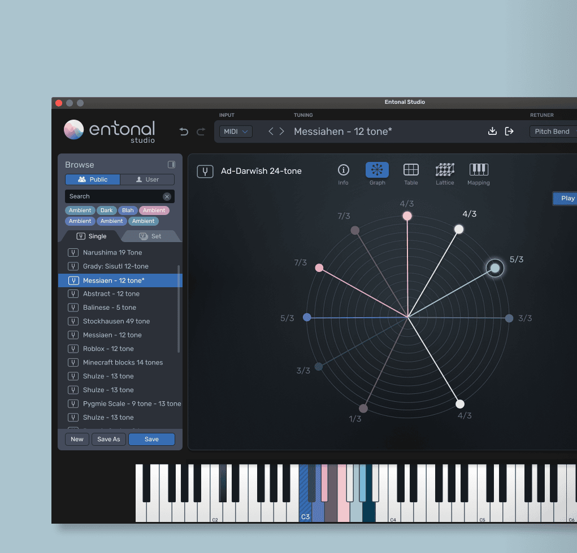Toggle the Blah tag filter
Image resolution: width=577 pixels, height=553 pixels.
click(128, 210)
